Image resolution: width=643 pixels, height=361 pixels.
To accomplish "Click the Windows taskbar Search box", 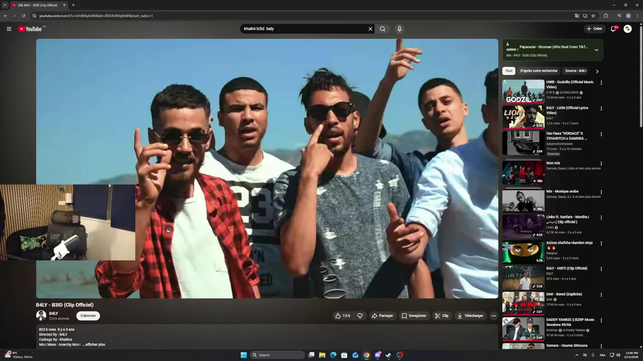I will (278, 355).
